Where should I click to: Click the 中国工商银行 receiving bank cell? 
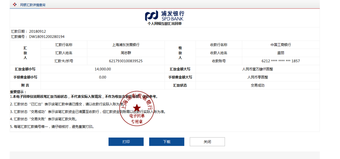tap(281, 45)
